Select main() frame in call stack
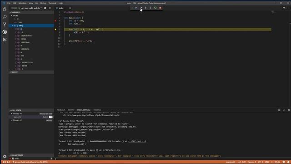The width and height of the screenshot is (291, 164). click(x=31, y=117)
